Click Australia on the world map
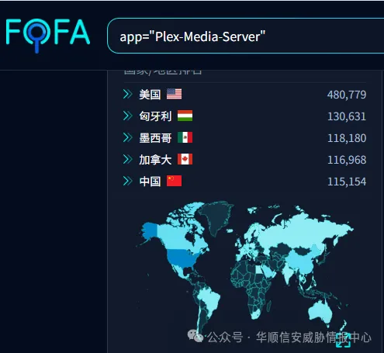The height and width of the screenshot is (353, 384). [x=320, y=313]
